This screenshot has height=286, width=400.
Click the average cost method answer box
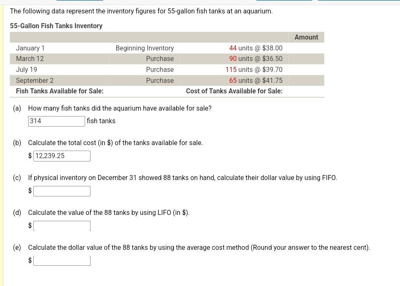point(61,260)
